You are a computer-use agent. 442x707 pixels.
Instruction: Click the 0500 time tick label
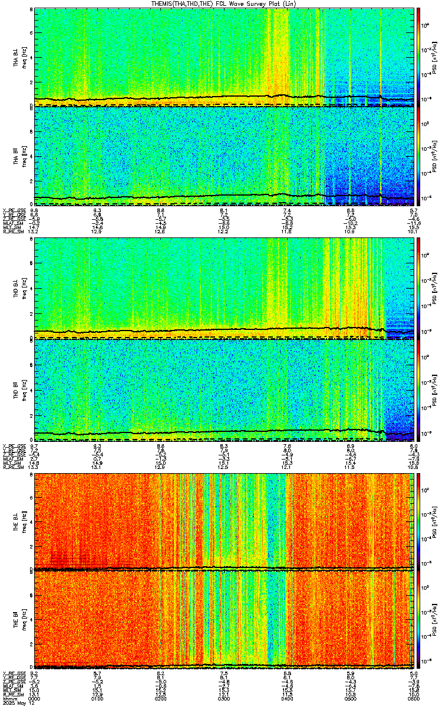click(x=351, y=698)
